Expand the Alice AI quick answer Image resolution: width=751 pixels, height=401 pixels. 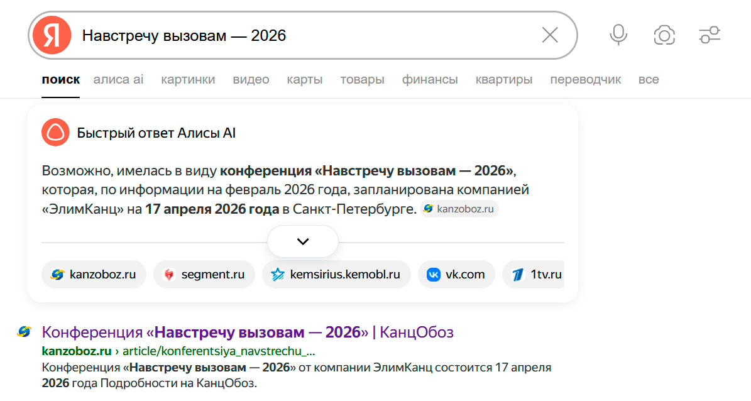(303, 241)
